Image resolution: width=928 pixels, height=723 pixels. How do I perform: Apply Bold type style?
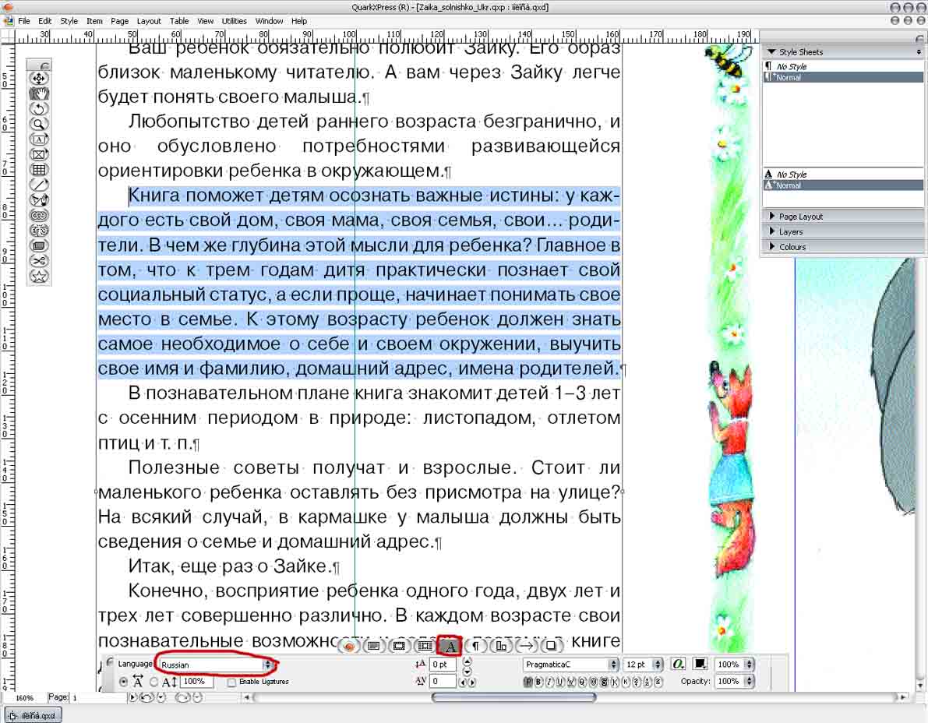click(x=538, y=682)
